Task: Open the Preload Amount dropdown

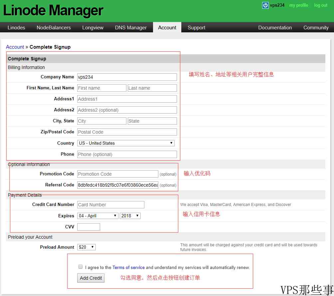Action: click(x=86, y=247)
